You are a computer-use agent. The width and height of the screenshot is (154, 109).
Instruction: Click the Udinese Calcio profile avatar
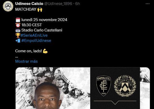8,6
